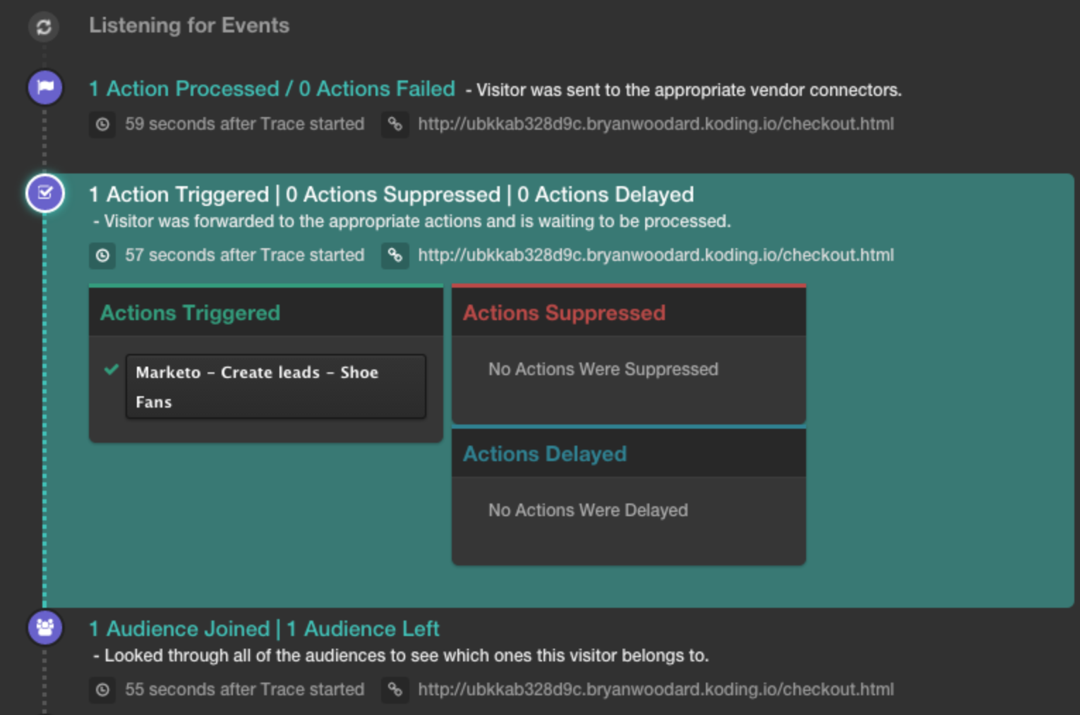
Task: Expand the 1 Audience Joined event heading
Action: pyautogui.click(x=264, y=629)
